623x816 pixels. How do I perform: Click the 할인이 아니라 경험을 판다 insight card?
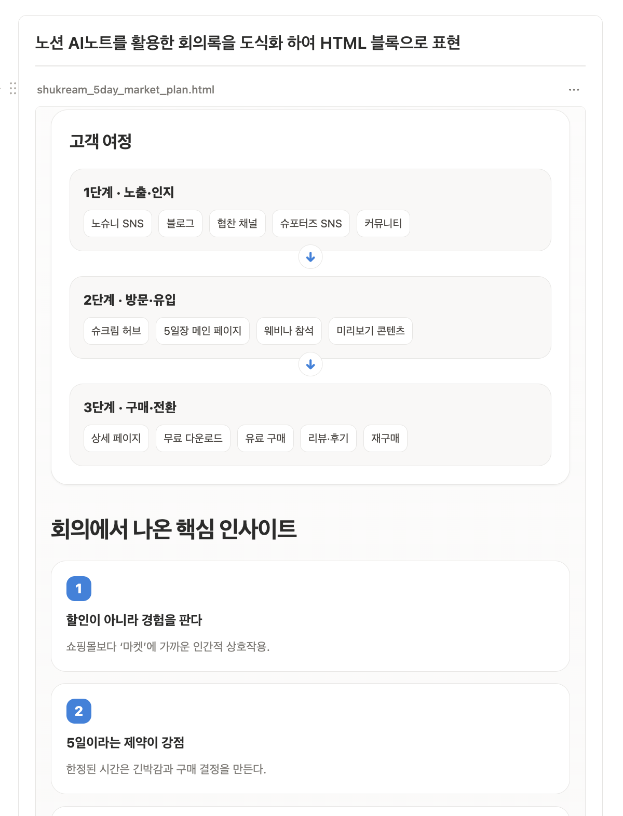click(310, 616)
